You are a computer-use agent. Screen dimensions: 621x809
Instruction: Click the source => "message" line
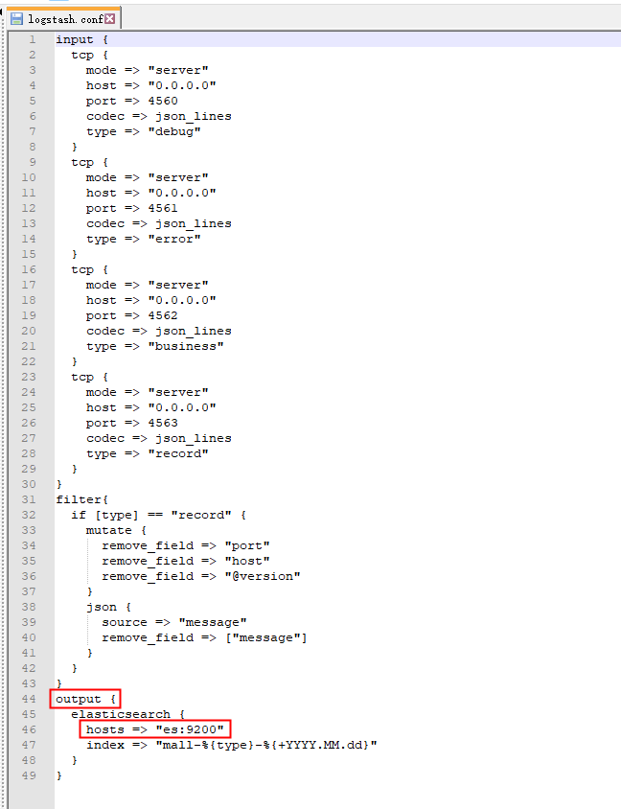click(174, 622)
